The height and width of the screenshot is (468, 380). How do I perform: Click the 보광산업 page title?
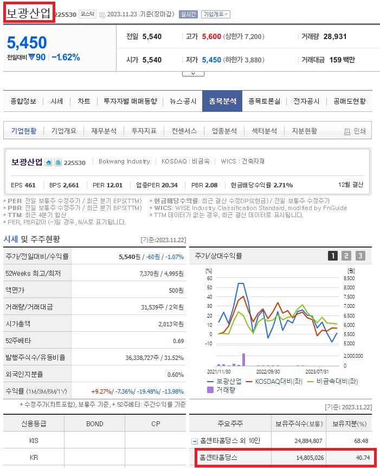tap(29, 12)
